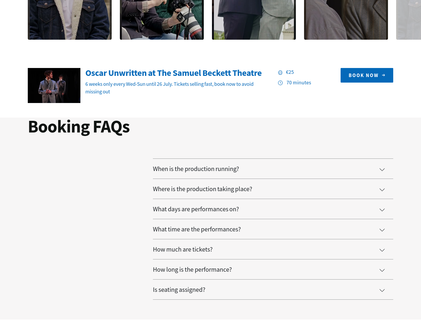Click the 70 minutes duration text
This screenshot has height=321, width=421.
(299, 83)
